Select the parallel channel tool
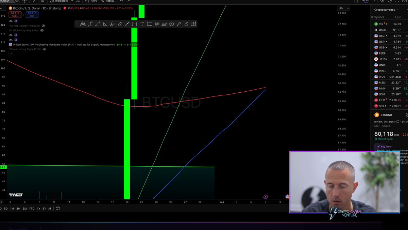This screenshot has height=230, width=408. pyautogui.click(x=120, y=24)
